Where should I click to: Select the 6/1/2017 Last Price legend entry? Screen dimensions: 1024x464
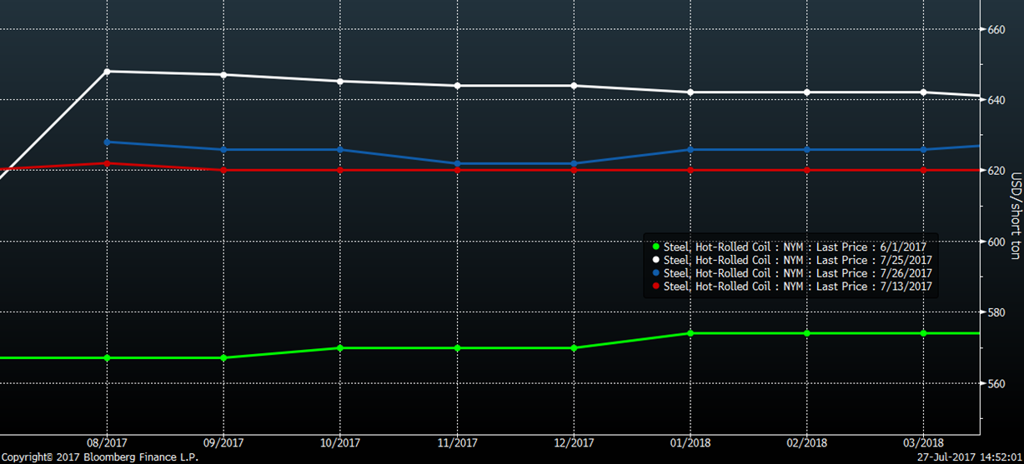797,247
